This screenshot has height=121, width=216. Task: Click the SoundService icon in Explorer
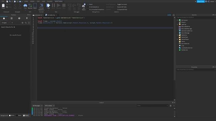180,43
